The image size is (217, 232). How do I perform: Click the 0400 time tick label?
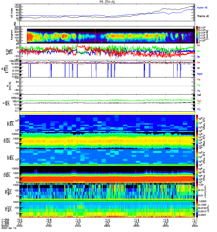pyautogui.click(x=19, y=226)
